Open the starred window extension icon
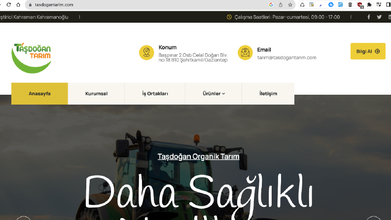This screenshot has width=391, height=220. 312,4
